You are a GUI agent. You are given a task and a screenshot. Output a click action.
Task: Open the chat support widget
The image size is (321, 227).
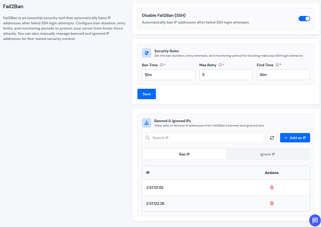coord(315,220)
